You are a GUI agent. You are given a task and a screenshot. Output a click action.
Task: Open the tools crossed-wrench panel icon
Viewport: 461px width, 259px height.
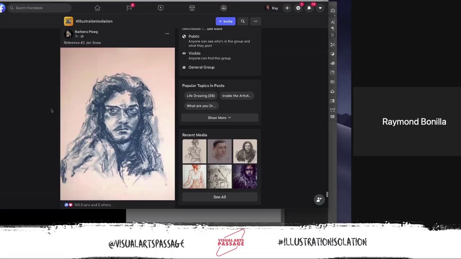(x=333, y=45)
